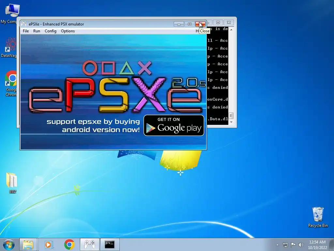The height and width of the screenshot is (251, 334).
Task: Open the Config menu in ePSXe
Action: click(51, 31)
